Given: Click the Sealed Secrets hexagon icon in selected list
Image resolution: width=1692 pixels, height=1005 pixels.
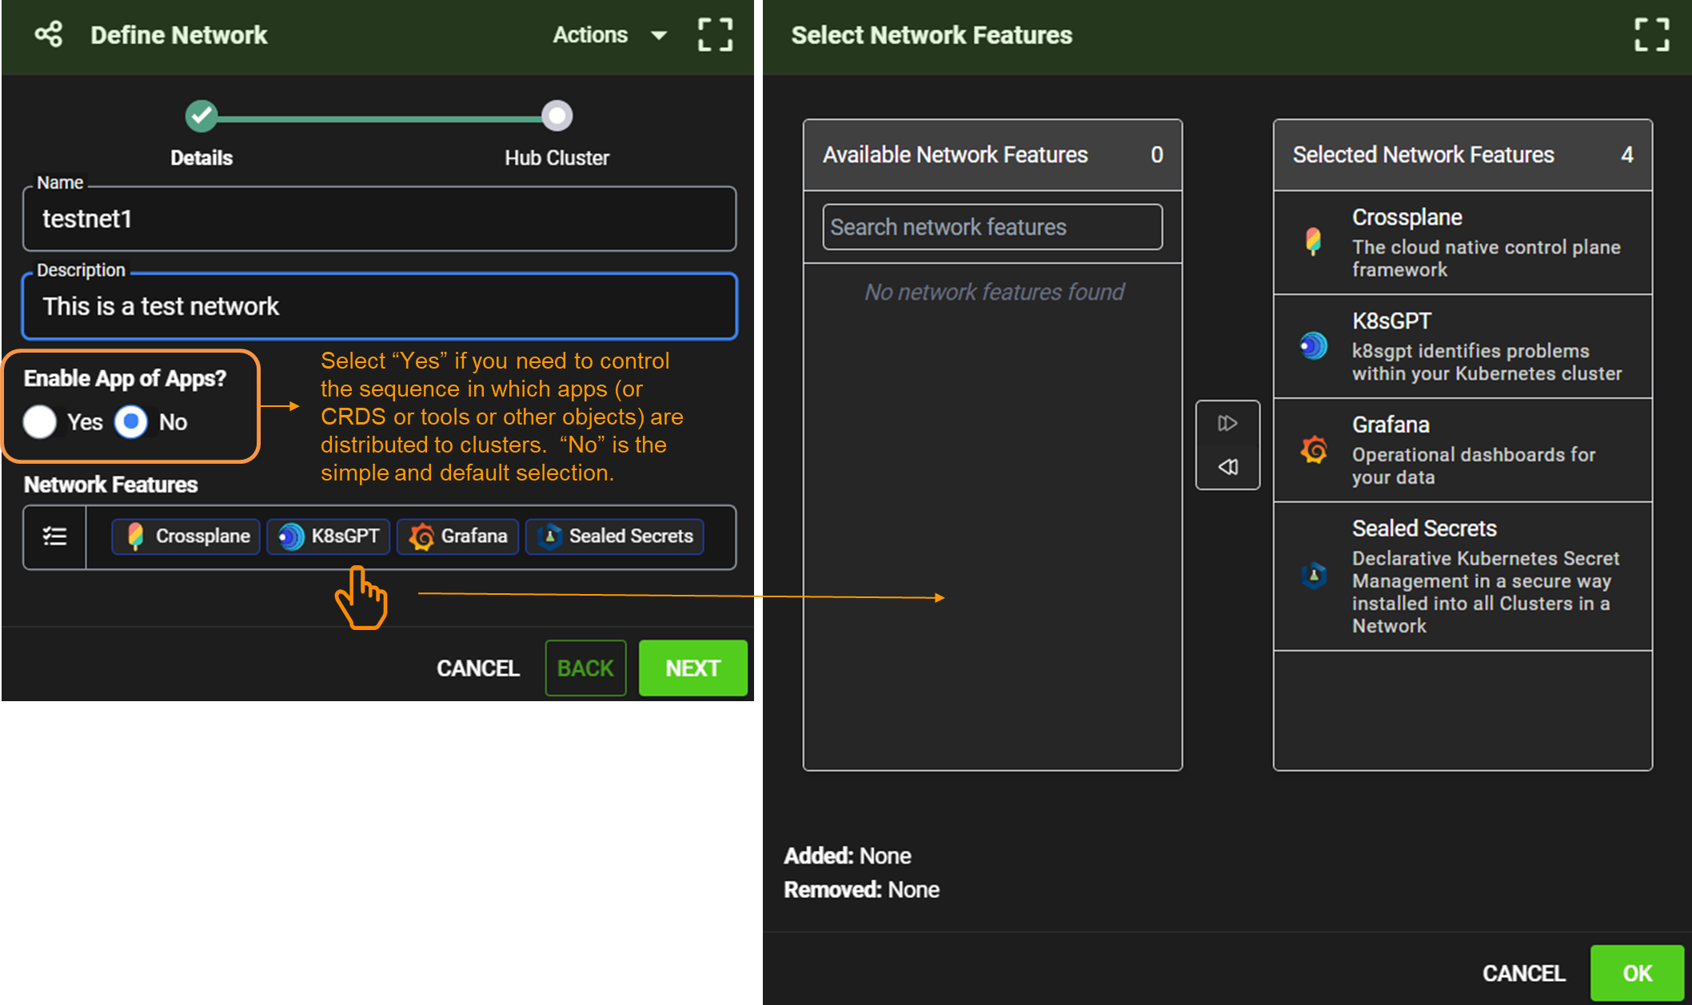Looking at the screenshot, I should pyautogui.click(x=1313, y=576).
